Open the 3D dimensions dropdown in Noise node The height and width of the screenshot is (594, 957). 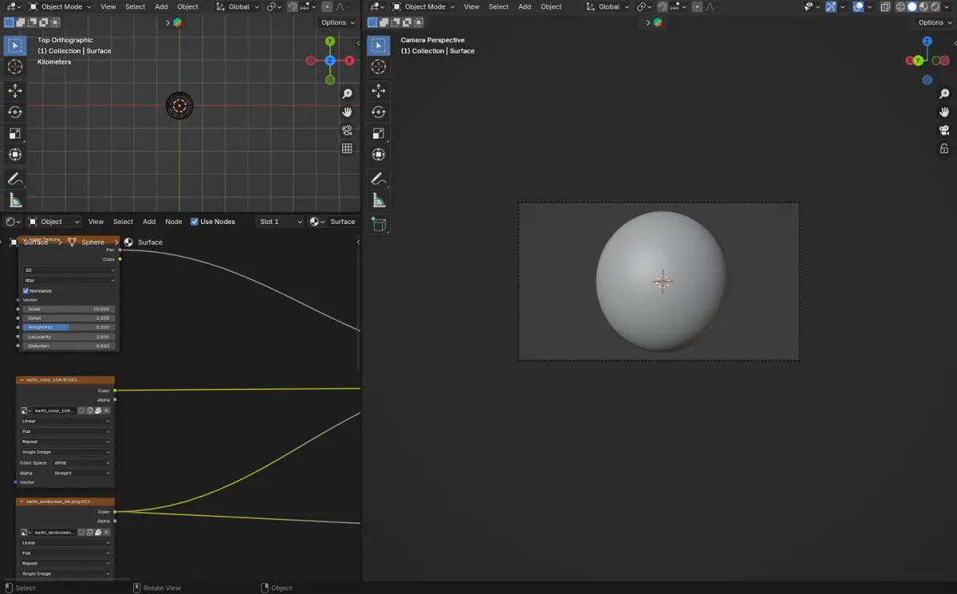tap(69, 270)
